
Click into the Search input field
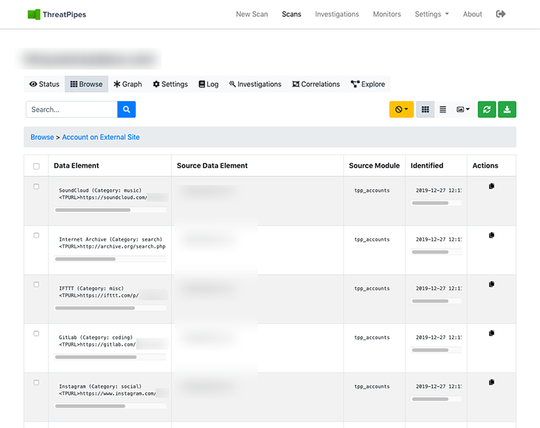tap(72, 110)
